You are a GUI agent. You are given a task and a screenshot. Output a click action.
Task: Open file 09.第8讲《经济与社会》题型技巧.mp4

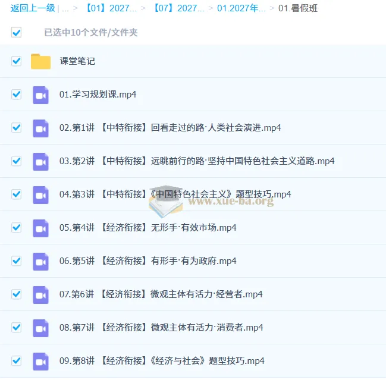162,361
